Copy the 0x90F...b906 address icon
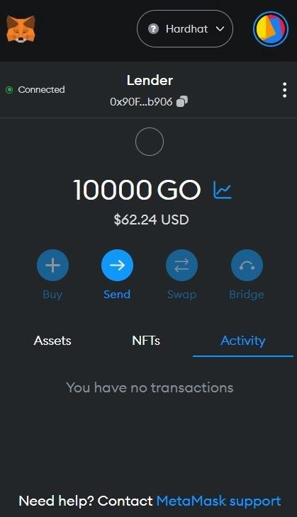Viewport: 297px width, 517px height. [182, 101]
